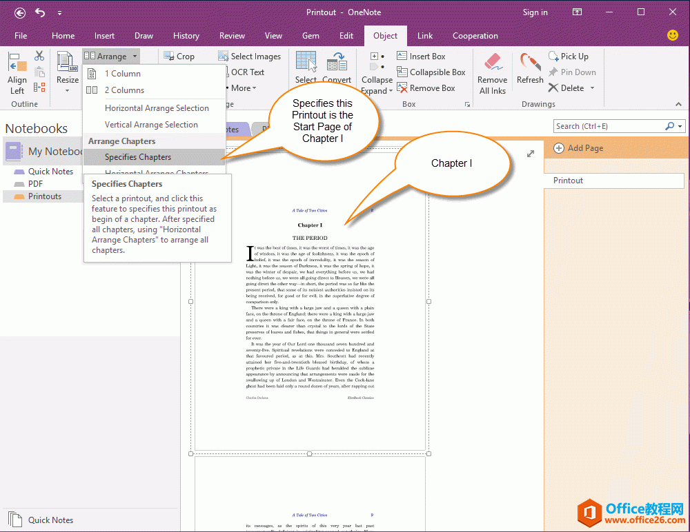690x532 pixels.
Task: Click the Search (Ctrl+E) box
Action: click(x=607, y=126)
